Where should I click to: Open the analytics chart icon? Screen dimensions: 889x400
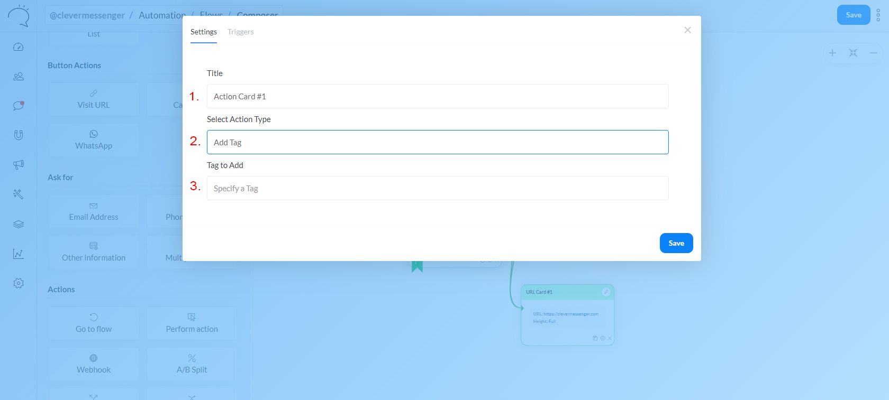click(19, 254)
